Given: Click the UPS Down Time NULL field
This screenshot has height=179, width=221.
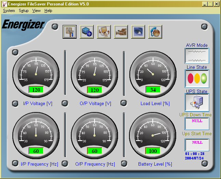Looking at the screenshot, I should [x=197, y=124].
